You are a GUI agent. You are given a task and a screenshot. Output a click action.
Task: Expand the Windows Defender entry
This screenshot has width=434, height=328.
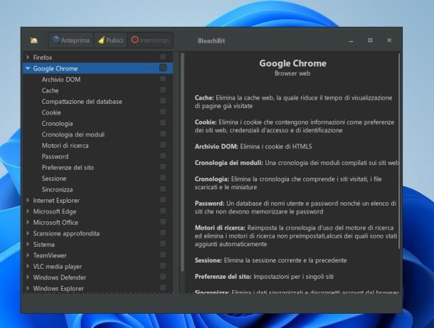pos(28,277)
